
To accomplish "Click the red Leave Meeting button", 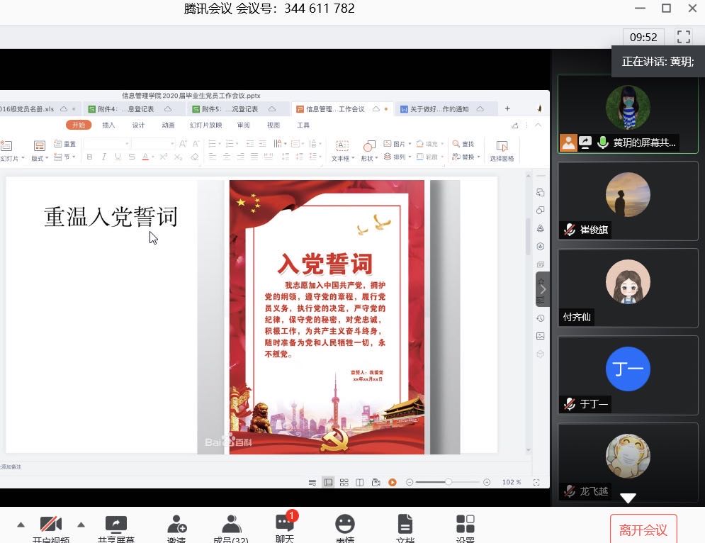I will (x=643, y=530).
